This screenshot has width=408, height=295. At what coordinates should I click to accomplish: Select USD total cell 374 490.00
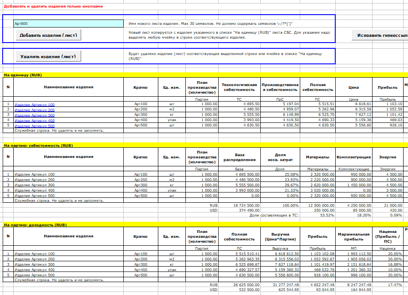tap(239, 210)
